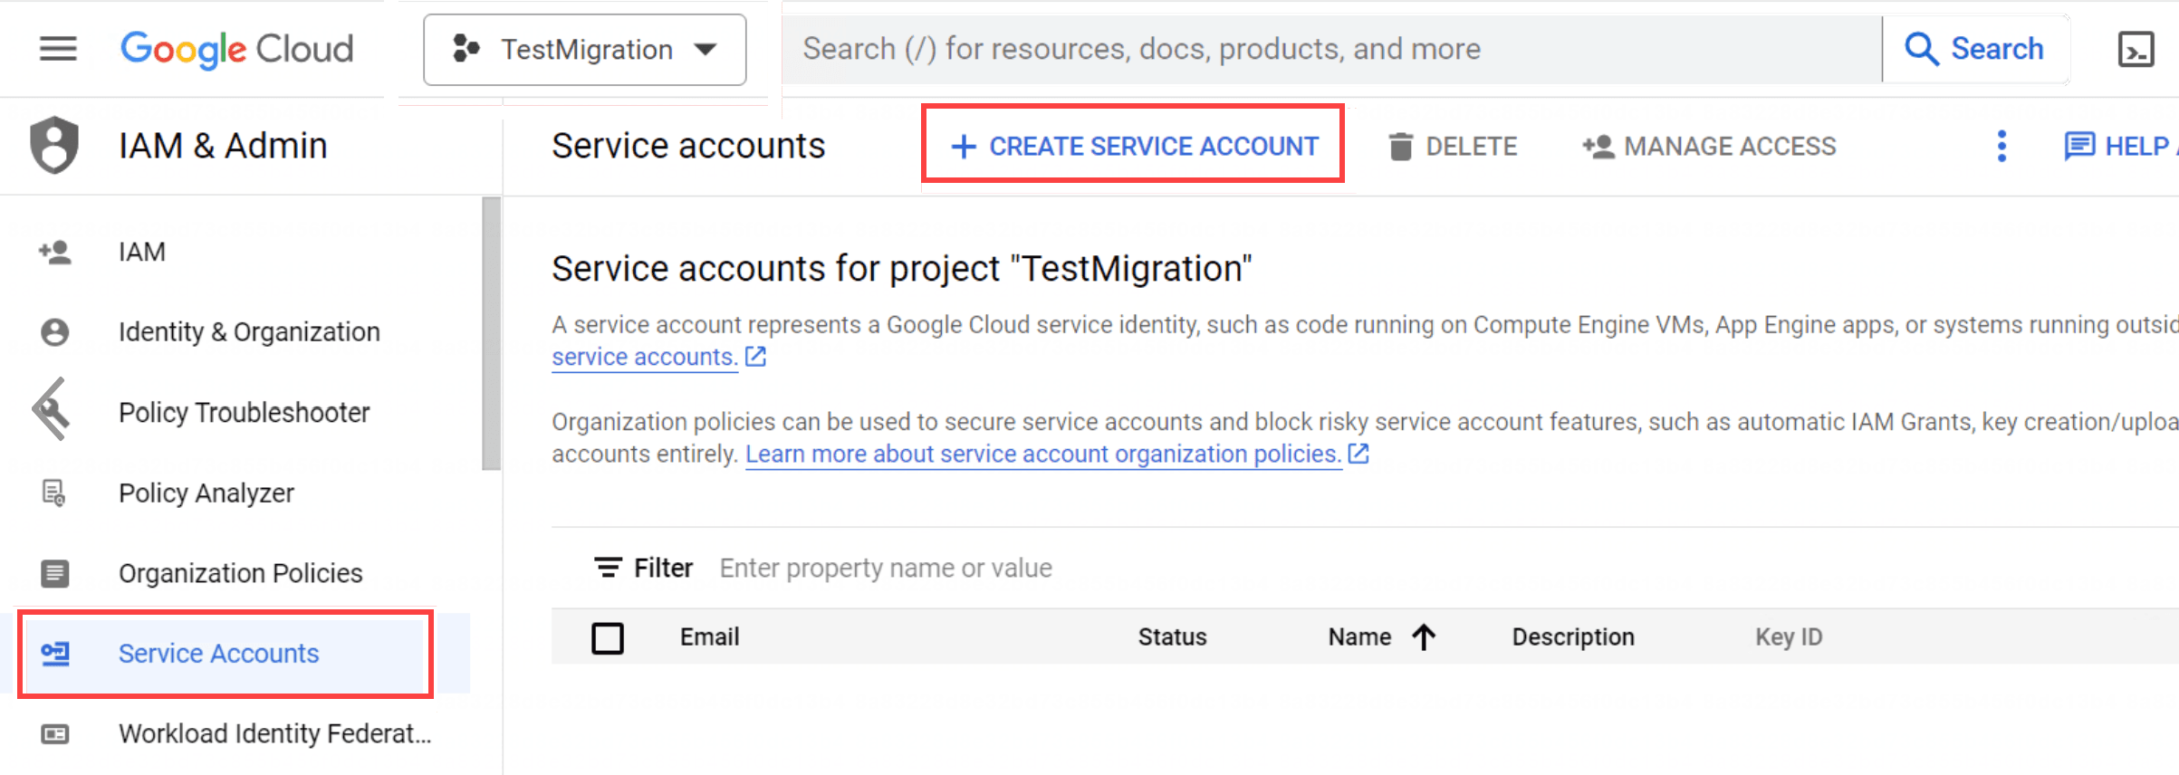Image resolution: width=2179 pixels, height=775 pixels.
Task: Open the Filter options icon
Action: 608,568
